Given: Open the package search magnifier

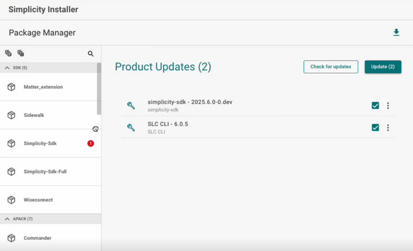Looking at the screenshot, I should pyautogui.click(x=91, y=54).
